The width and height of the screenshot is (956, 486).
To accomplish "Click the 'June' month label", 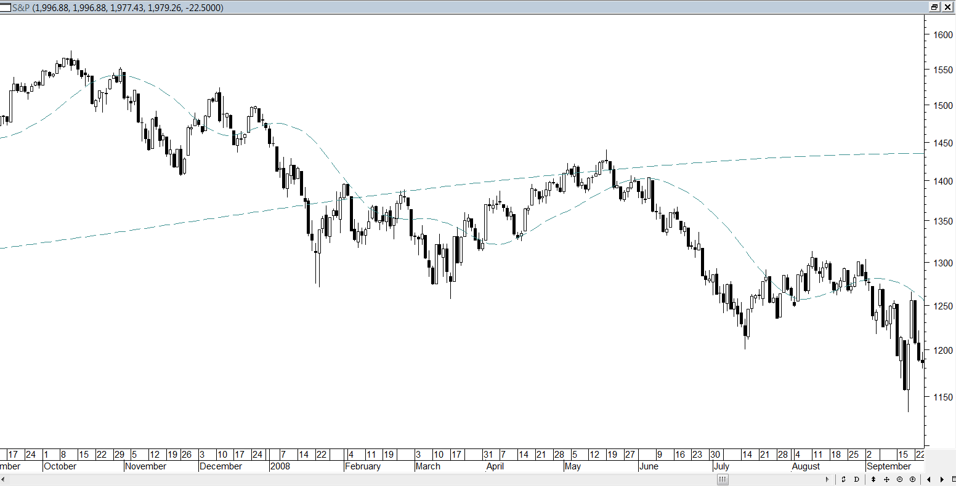I will tap(649, 466).
